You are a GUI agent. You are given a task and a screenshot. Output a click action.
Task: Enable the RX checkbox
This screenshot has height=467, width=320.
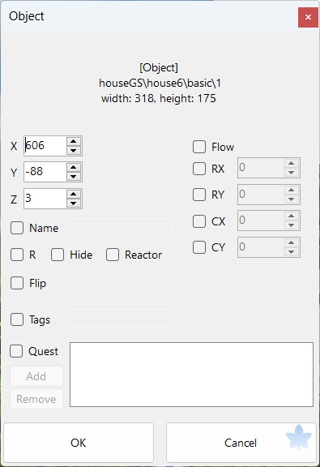click(x=199, y=169)
